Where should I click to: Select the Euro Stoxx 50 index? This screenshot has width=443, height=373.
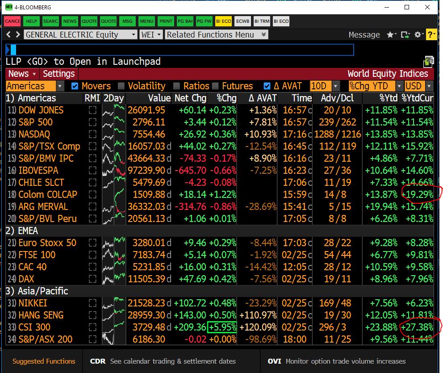point(47,243)
